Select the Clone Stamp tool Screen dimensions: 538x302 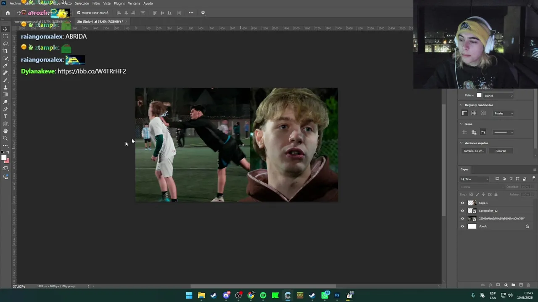[x=5, y=87]
